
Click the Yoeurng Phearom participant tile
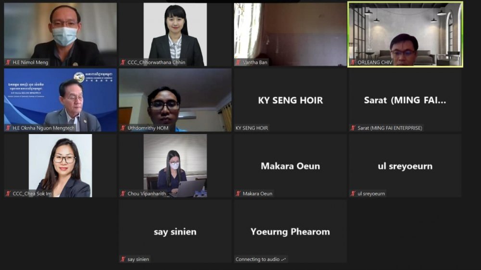point(290,232)
